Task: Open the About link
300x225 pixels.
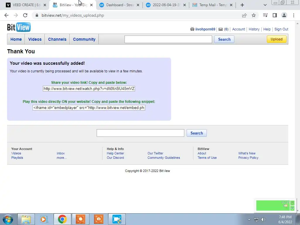Action: pyautogui.click(x=202, y=153)
